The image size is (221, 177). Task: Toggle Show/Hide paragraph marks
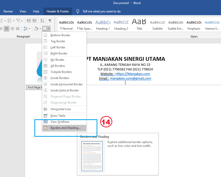click(50, 21)
